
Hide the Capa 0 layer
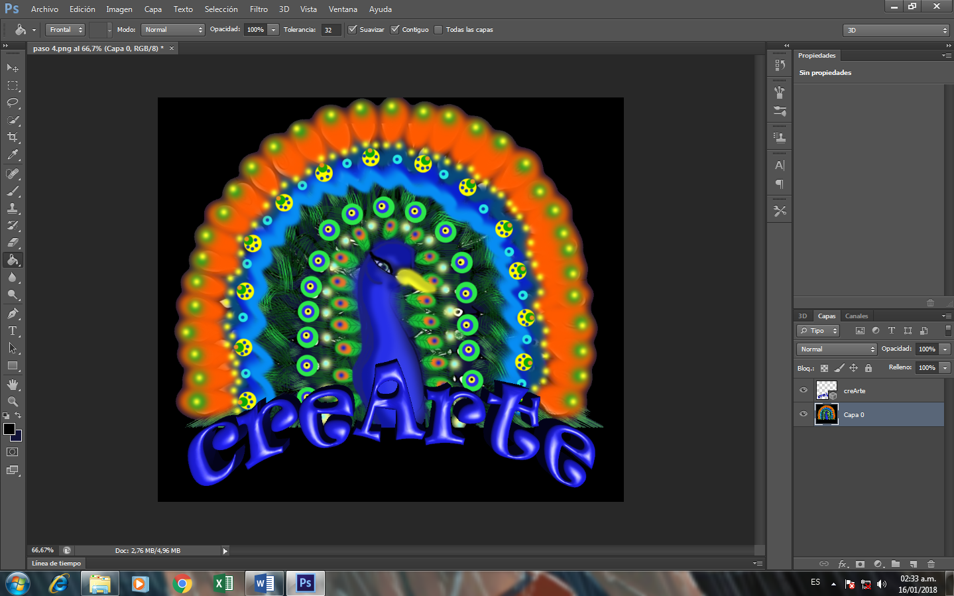(x=804, y=414)
